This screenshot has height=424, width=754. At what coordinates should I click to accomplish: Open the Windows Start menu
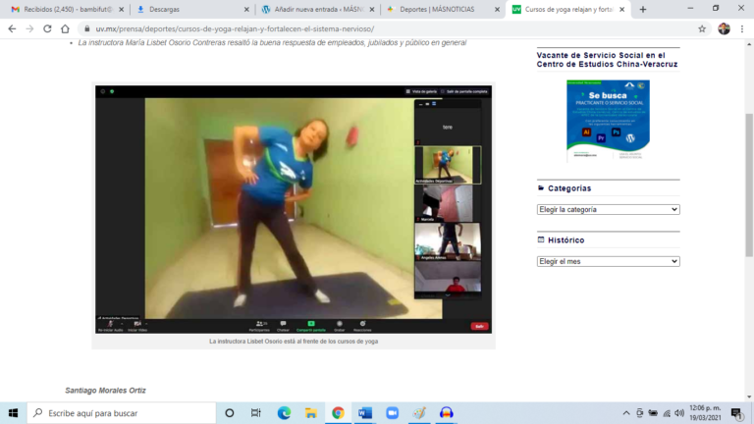pyautogui.click(x=13, y=413)
